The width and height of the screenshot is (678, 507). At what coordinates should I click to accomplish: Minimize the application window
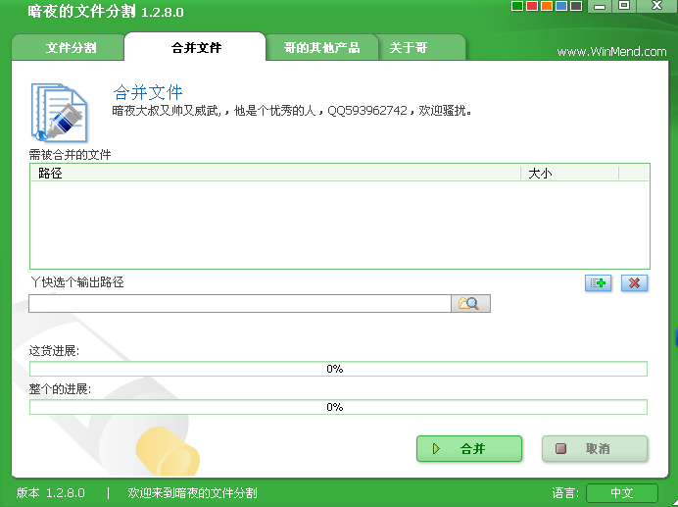600,6
